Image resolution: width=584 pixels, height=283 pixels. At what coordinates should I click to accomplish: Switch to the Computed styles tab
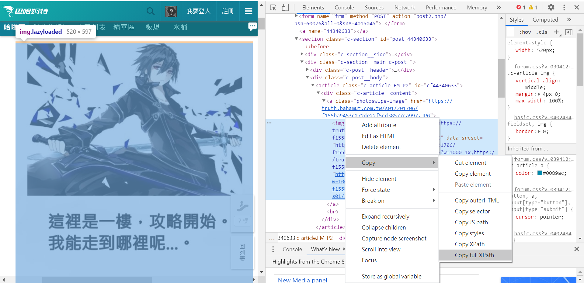[545, 20]
